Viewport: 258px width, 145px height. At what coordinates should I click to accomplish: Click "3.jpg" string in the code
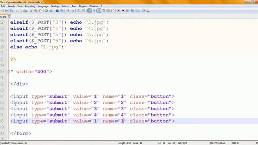tap(95, 23)
